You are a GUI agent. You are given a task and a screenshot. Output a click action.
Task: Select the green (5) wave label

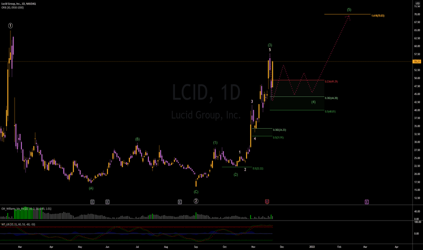coord(349,10)
